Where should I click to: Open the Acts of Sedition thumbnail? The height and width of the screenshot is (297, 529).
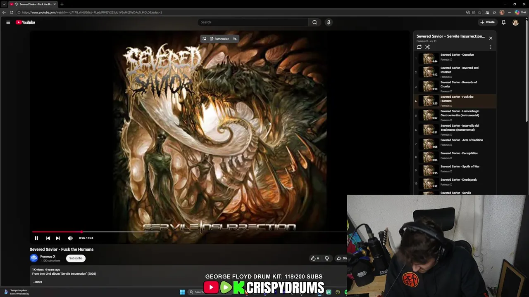click(x=429, y=144)
